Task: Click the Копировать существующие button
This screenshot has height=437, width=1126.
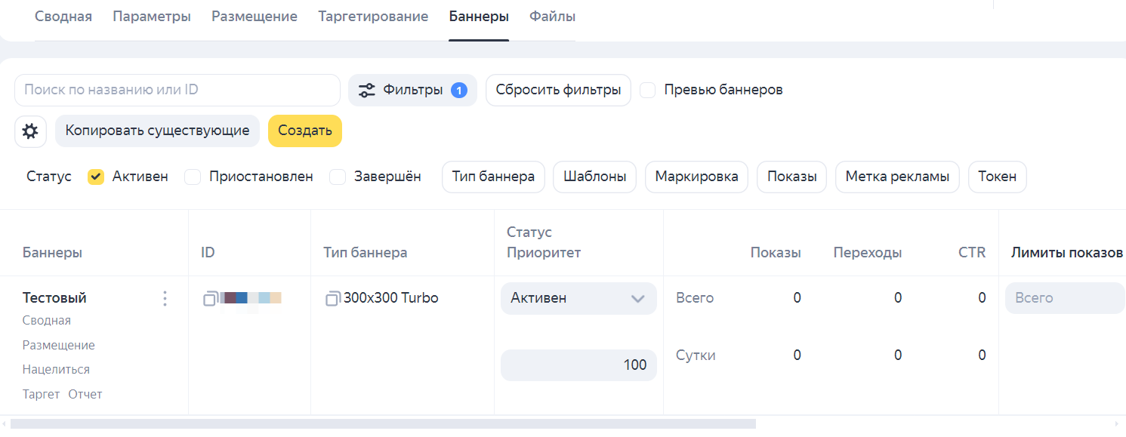Action: tap(157, 131)
